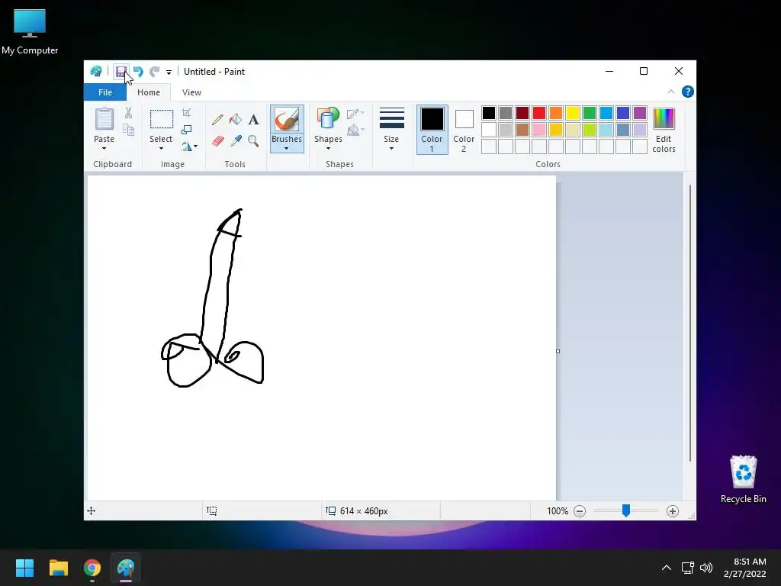781x586 pixels.
Task: Choose the rectangular Select tool
Action: [162, 120]
